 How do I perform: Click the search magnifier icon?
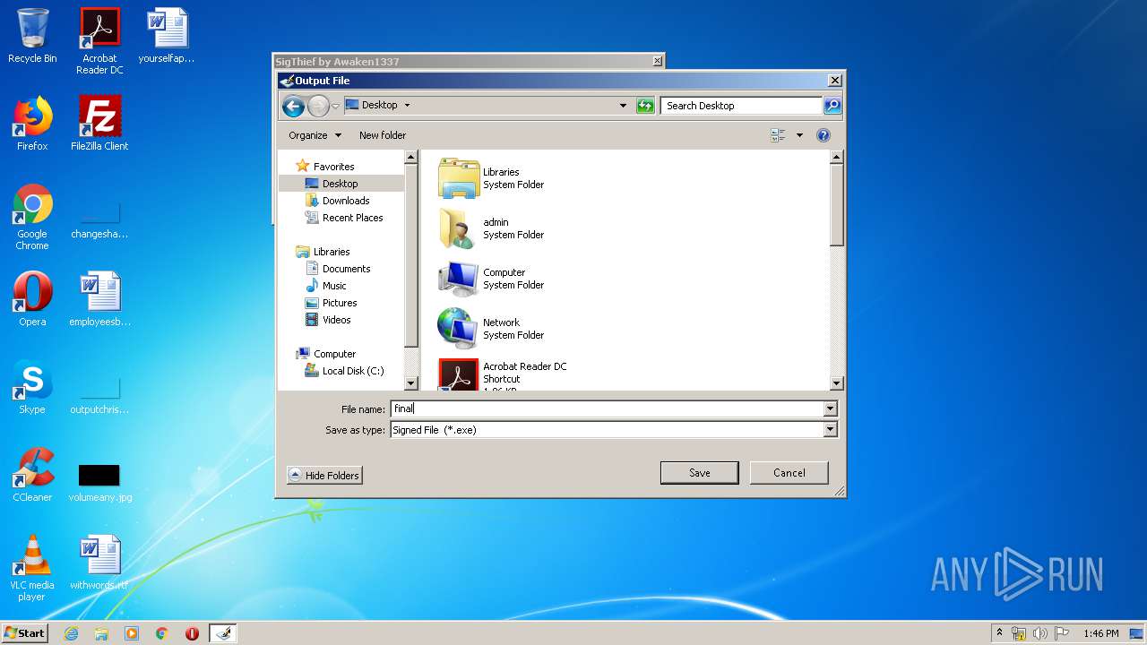point(832,106)
